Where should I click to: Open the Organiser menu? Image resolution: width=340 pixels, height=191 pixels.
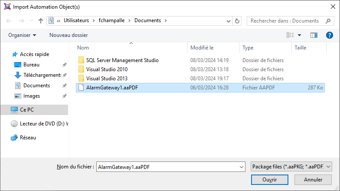point(22,35)
